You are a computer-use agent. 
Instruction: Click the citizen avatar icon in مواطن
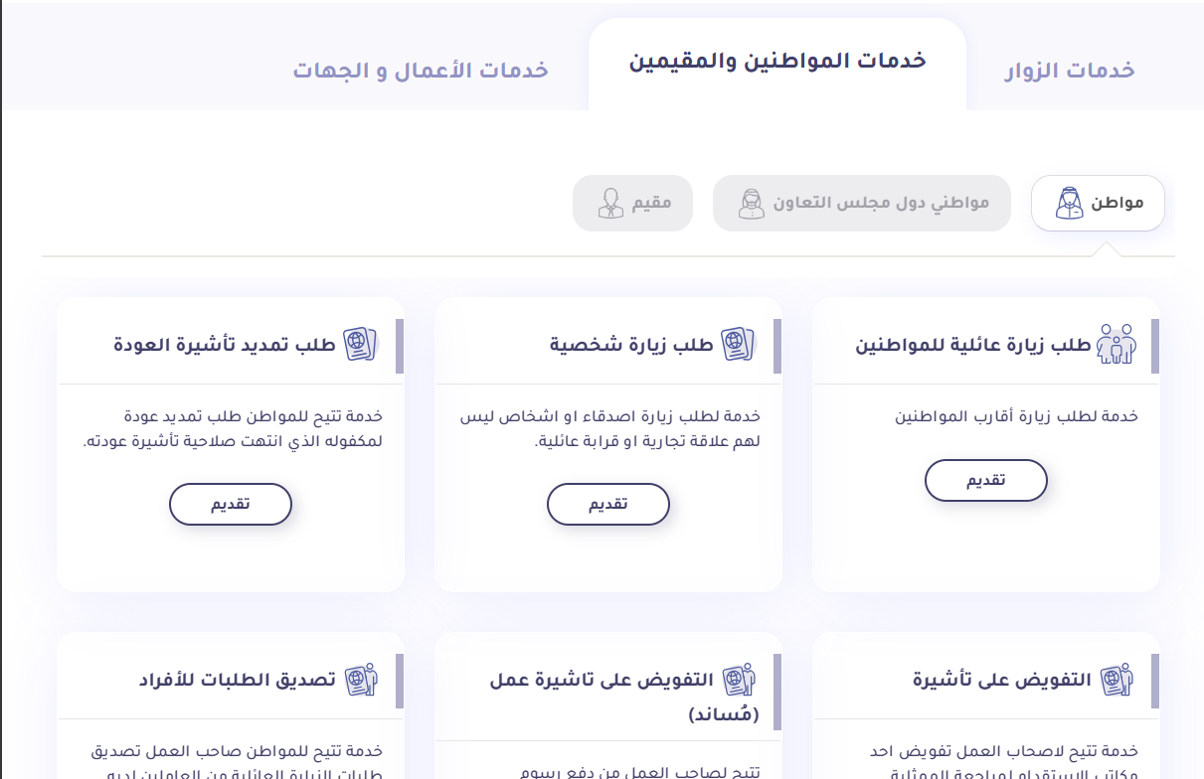tap(1069, 203)
